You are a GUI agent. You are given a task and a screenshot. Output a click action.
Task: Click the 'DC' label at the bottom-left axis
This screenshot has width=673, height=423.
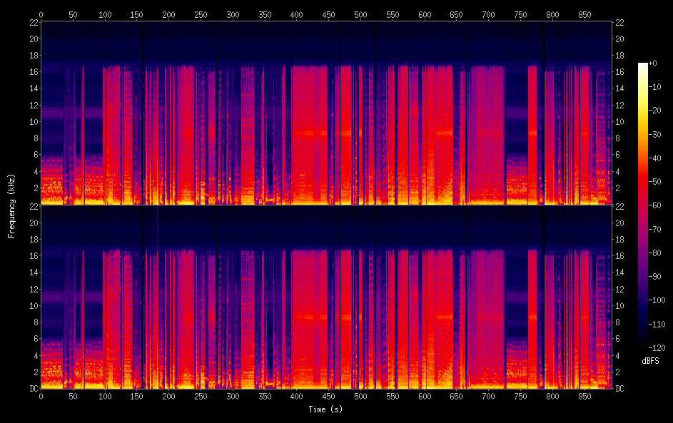pyautogui.click(x=33, y=389)
